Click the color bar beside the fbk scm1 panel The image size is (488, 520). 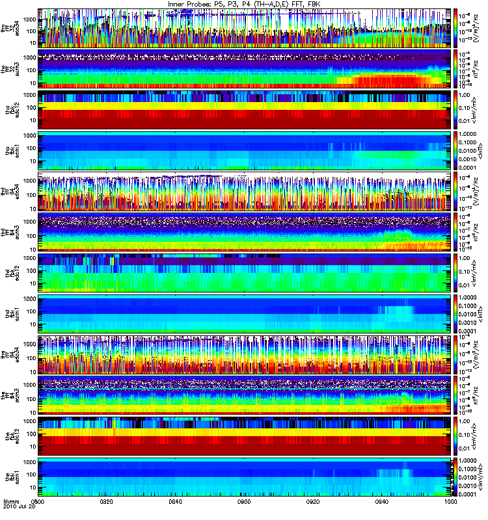pyautogui.click(x=455, y=477)
